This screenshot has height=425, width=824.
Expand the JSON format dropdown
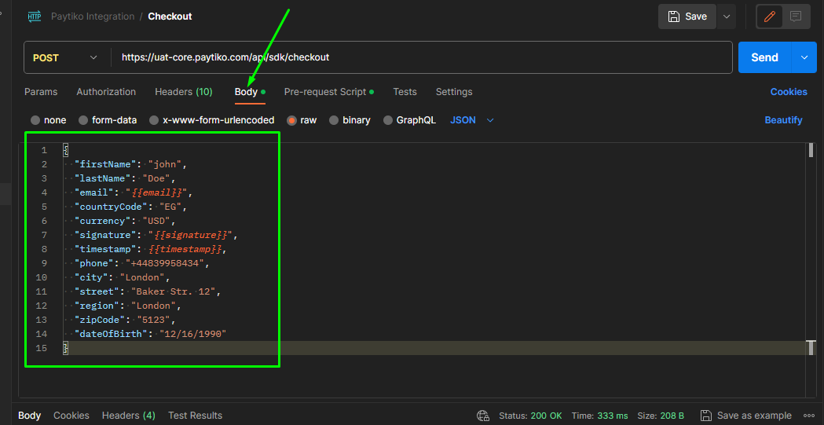tap(490, 120)
